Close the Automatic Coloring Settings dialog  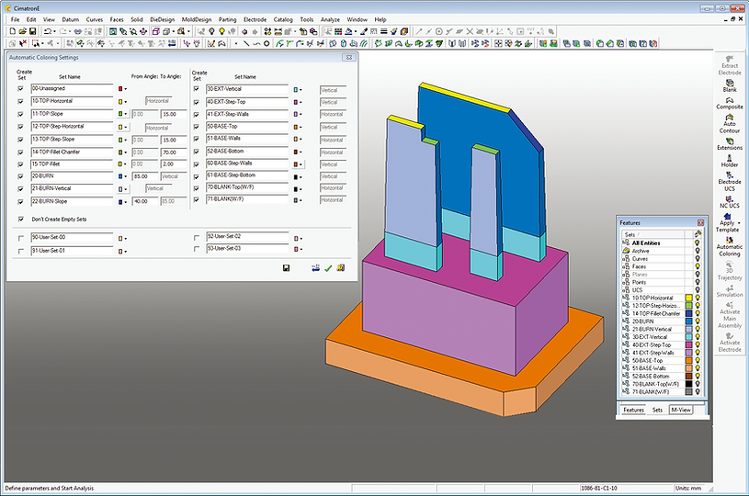pos(349,57)
